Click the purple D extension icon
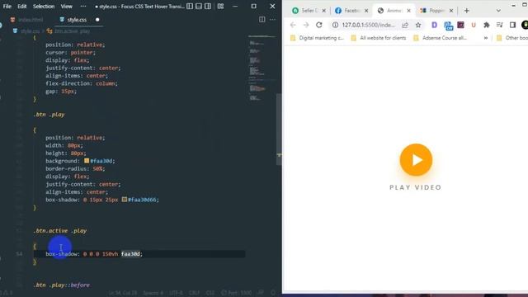Viewport: 528px width, 297px height. [x=435, y=25]
